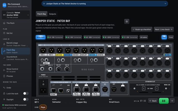The height and width of the screenshot is (111, 178).
Task: Open Show Control Go panel
Action: [16, 70]
